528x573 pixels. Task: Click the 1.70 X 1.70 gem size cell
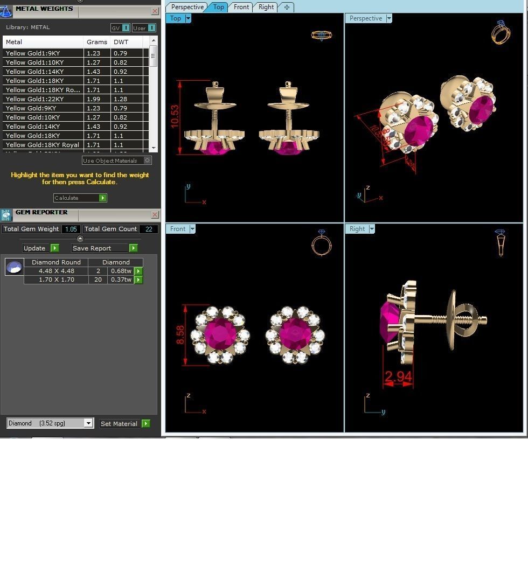click(57, 279)
